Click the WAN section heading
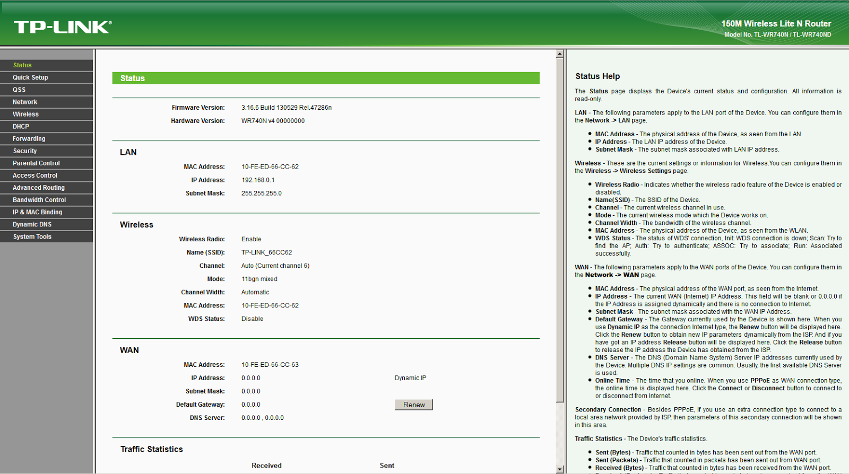The height and width of the screenshot is (474, 849). 129,350
